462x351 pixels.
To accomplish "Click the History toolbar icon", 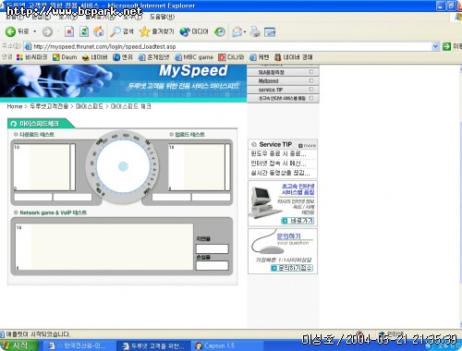I will click(x=220, y=31).
